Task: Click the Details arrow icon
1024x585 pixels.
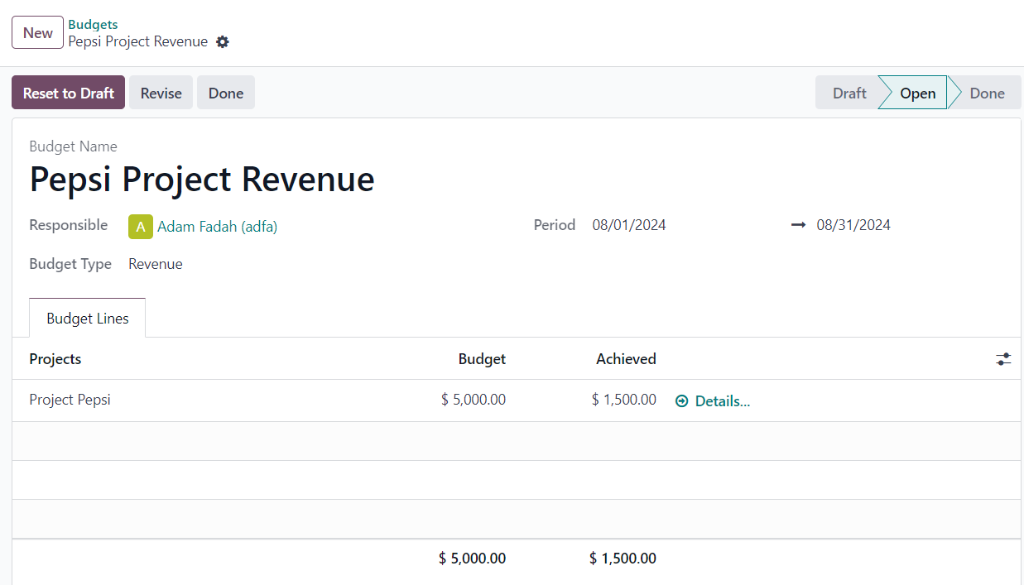Action: click(x=682, y=401)
